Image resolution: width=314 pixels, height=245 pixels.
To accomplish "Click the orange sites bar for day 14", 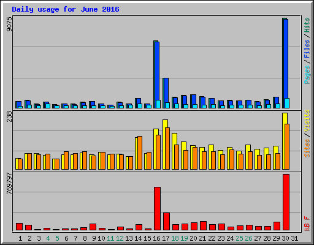I will [140, 153].
